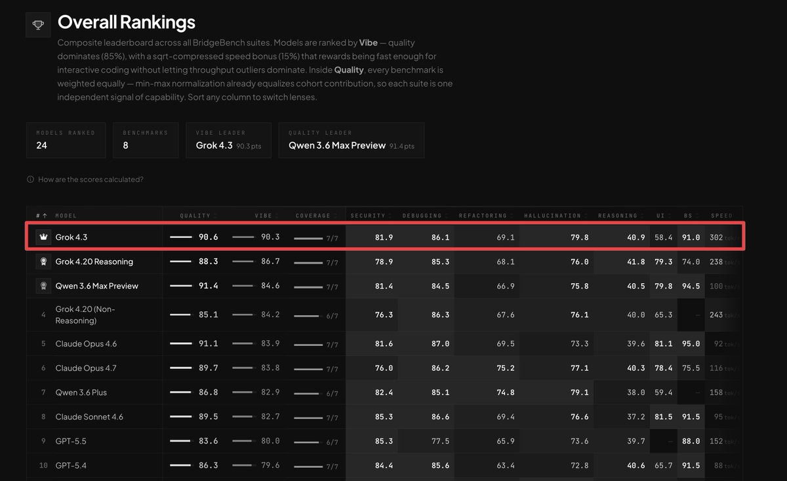The image size is (787, 481).
Task: Open the Claude Opus 4.6 model name
Action: [86, 343]
